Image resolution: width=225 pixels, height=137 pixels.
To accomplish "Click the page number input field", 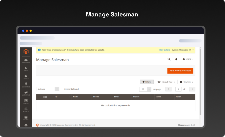I will (178, 89).
